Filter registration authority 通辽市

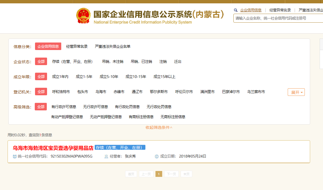pos(137,92)
